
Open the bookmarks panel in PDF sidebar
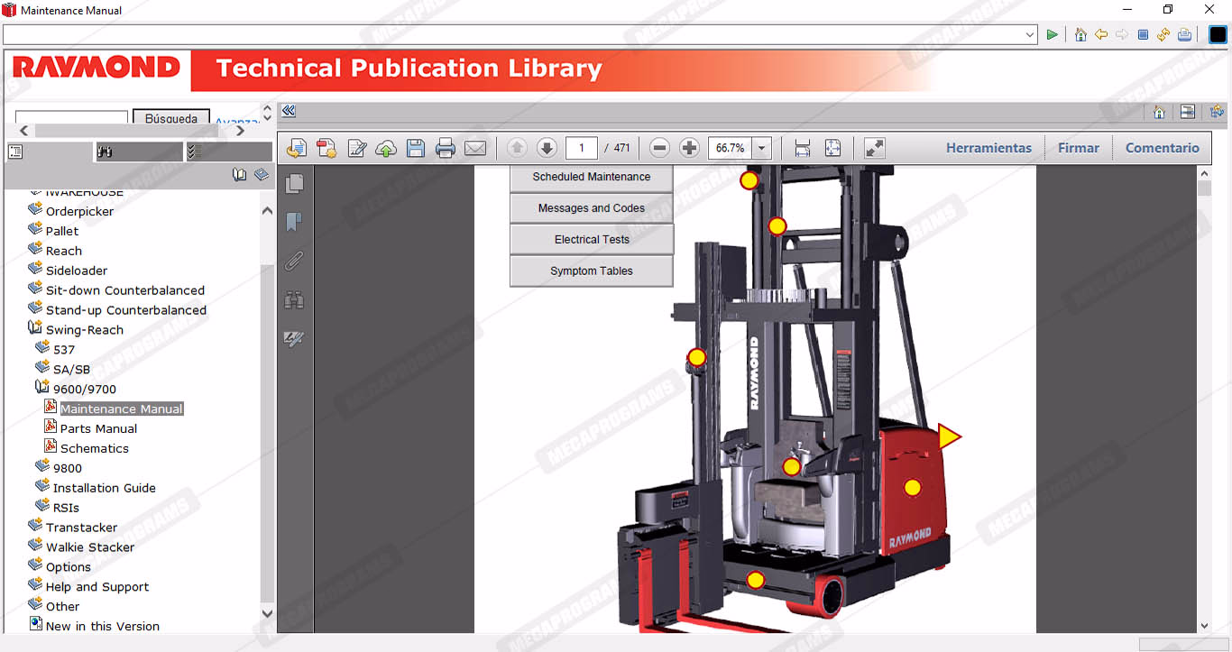click(x=294, y=222)
